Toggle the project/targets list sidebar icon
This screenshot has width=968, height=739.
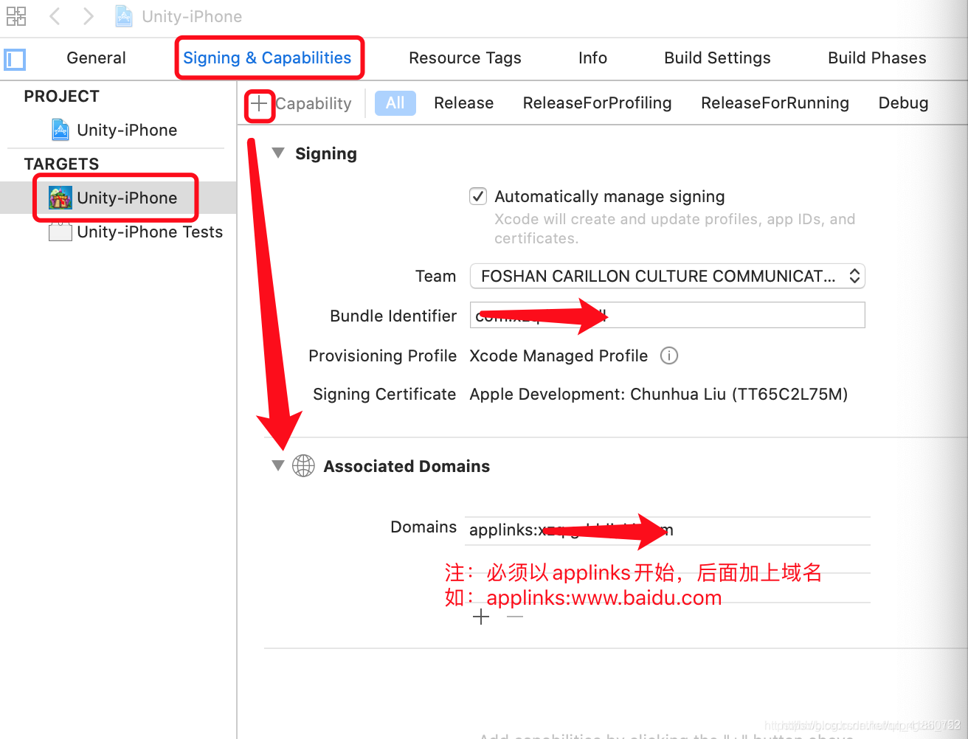pyautogui.click(x=15, y=59)
